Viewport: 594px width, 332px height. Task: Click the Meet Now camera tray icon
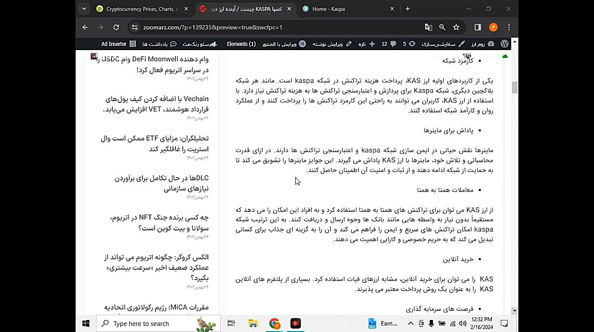[421, 323]
